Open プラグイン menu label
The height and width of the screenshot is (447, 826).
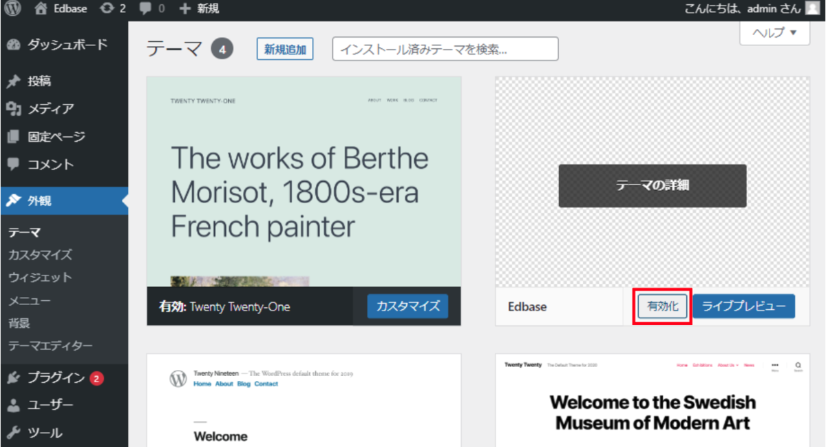pos(56,378)
